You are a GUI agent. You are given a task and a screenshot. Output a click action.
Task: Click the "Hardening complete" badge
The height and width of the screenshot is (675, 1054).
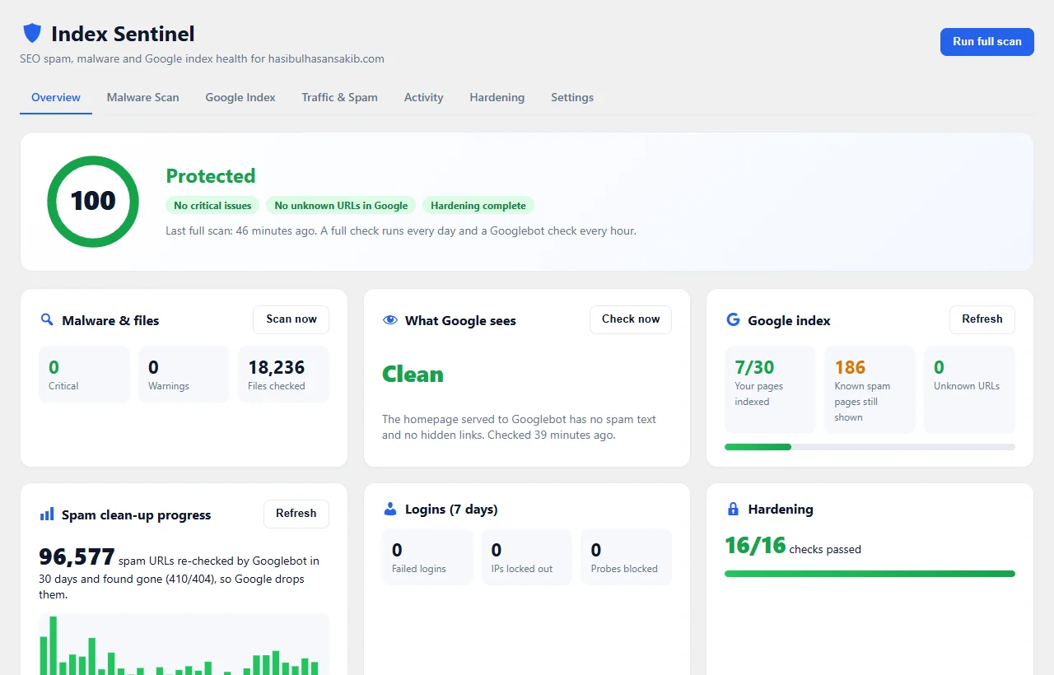478,206
